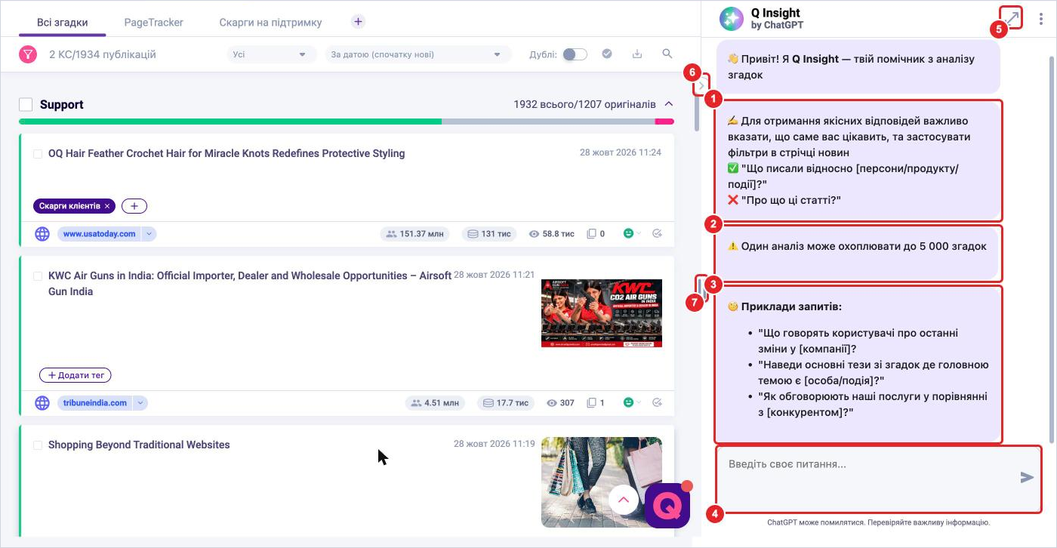Collapse the Q Insight side panel arrow
The height and width of the screenshot is (548, 1057).
click(702, 85)
